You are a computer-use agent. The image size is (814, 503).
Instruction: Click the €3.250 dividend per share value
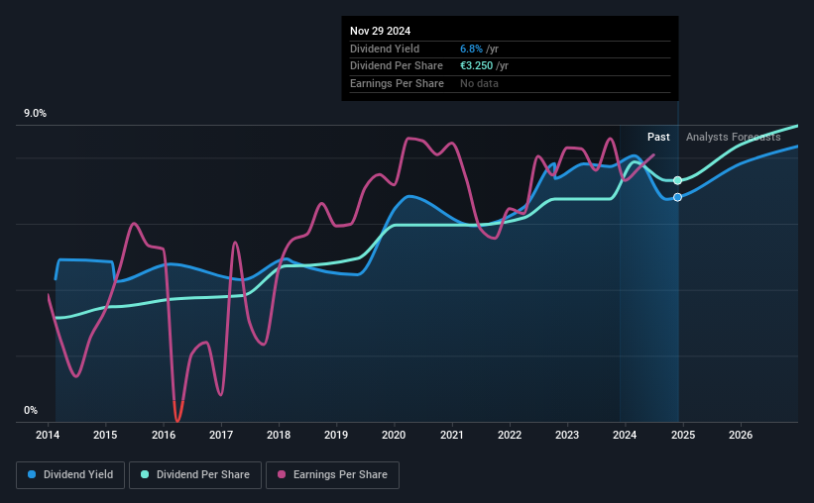point(477,66)
